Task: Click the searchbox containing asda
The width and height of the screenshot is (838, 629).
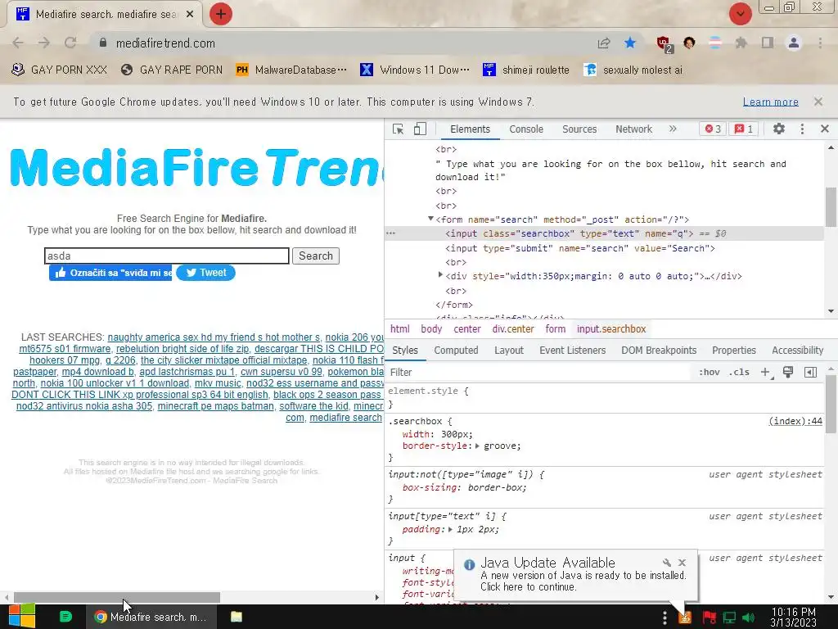Action: pos(167,256)
